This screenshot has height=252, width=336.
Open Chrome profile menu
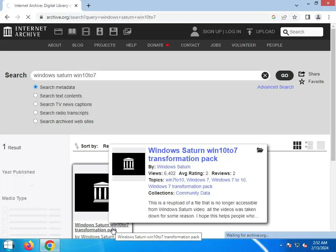pyautogui.click(x=318, y=17)
